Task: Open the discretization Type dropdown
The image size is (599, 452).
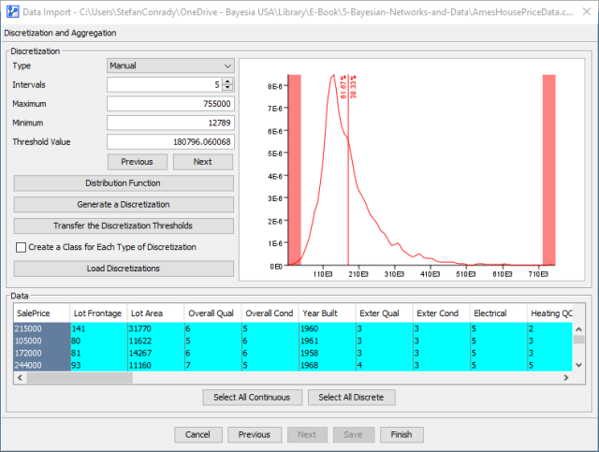Action: [x=170, y=66]
